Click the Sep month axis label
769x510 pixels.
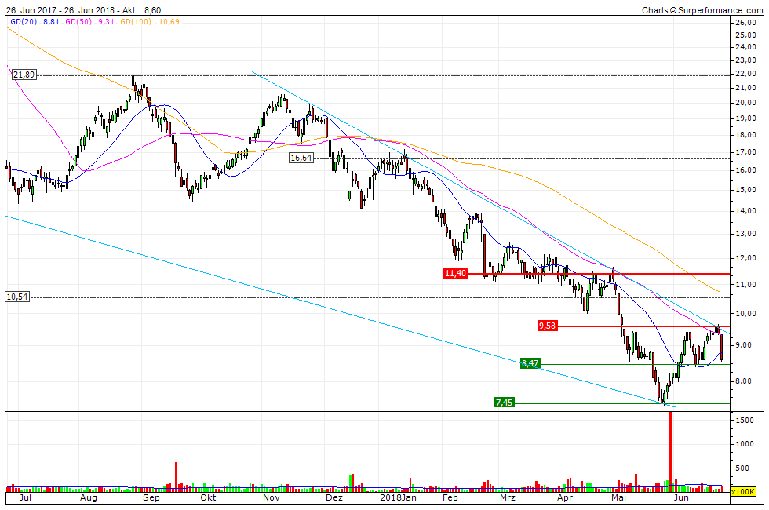click(151, 497)
